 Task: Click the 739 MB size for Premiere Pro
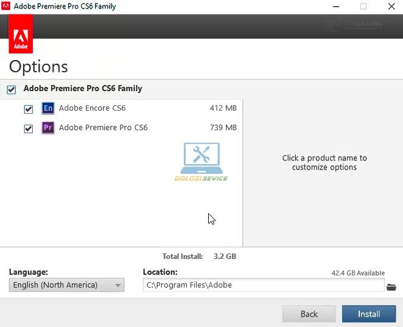tap(223, 128)
